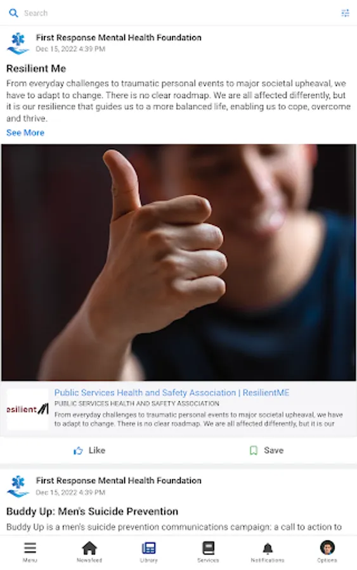Open the Services book icon
357x570 pixels.
coord(208,548)
